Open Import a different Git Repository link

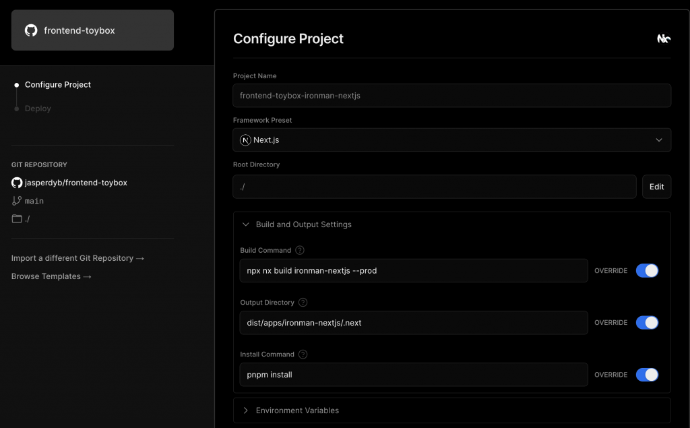(x=77, y=258)
